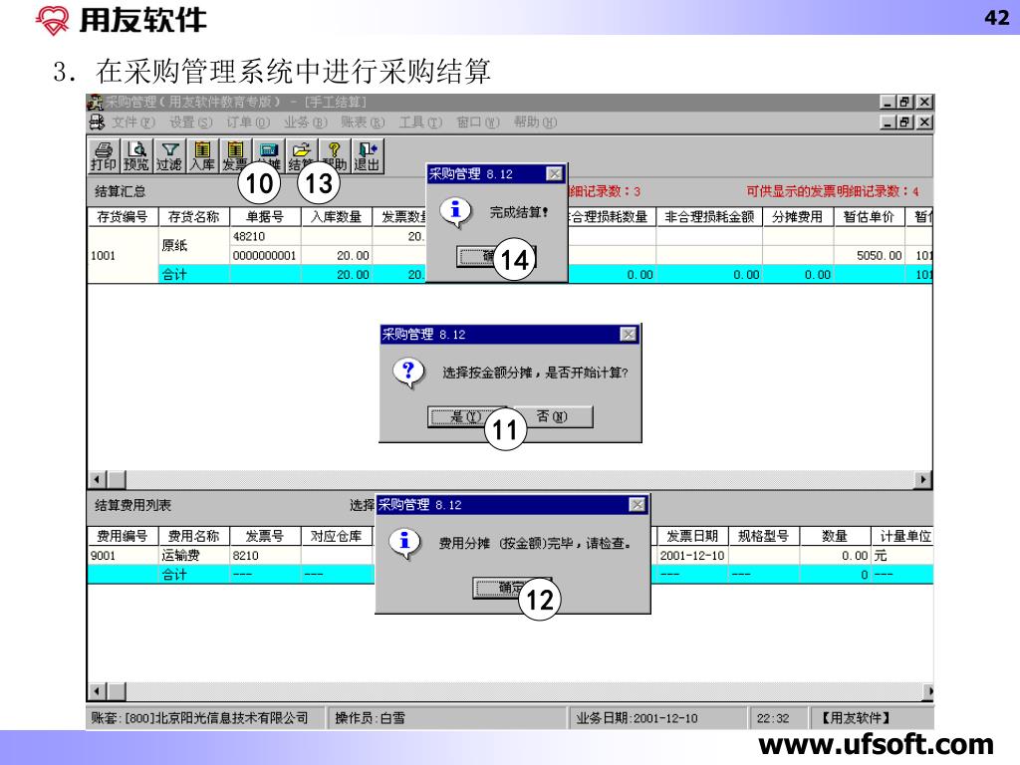
Task: Click 是(Y) in the 按金额分摊 dialog
Action: click(x=466, y=417)
